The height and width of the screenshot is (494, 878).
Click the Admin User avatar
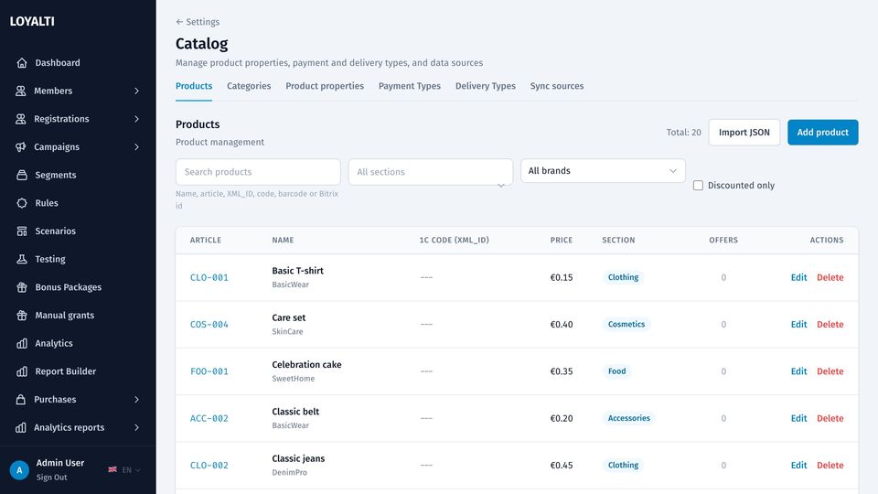click(19, 470)
